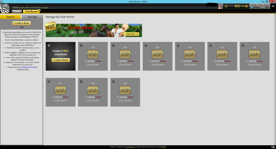Click Sign Out
276x149 pixels.
coord(266,5)
